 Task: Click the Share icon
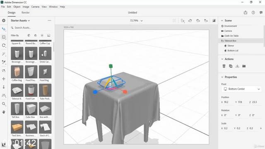246,12
